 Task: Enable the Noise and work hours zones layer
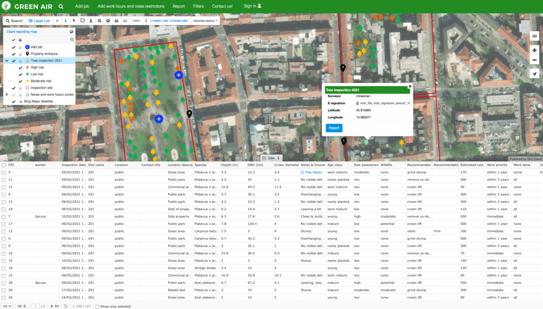click(13, 95)
